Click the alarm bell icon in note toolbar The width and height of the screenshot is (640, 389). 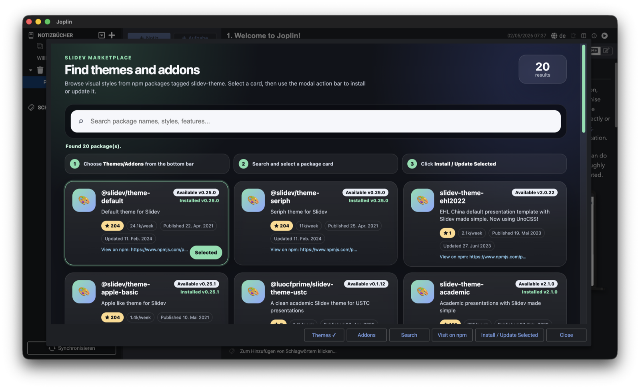coord(573,36)
